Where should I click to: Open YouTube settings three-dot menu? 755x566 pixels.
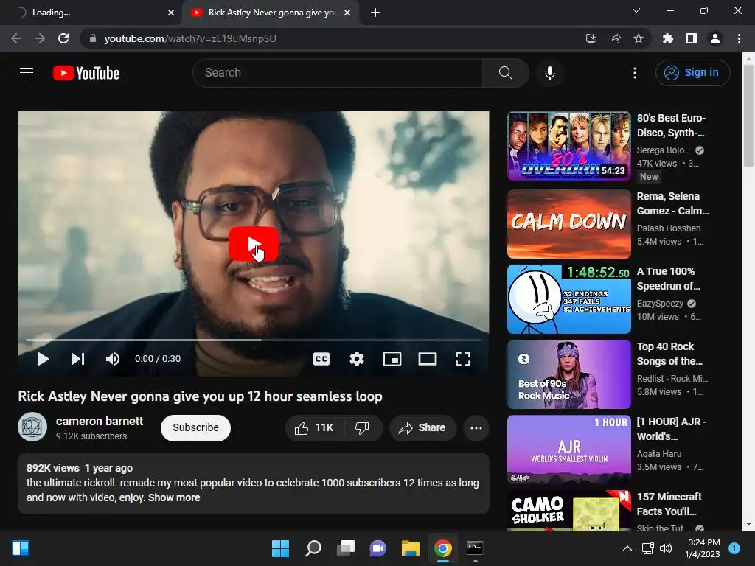point(635,73)
